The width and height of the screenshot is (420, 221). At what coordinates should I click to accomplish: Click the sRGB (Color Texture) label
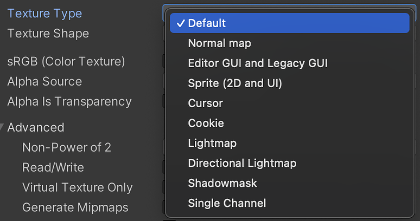coord(66,61)
